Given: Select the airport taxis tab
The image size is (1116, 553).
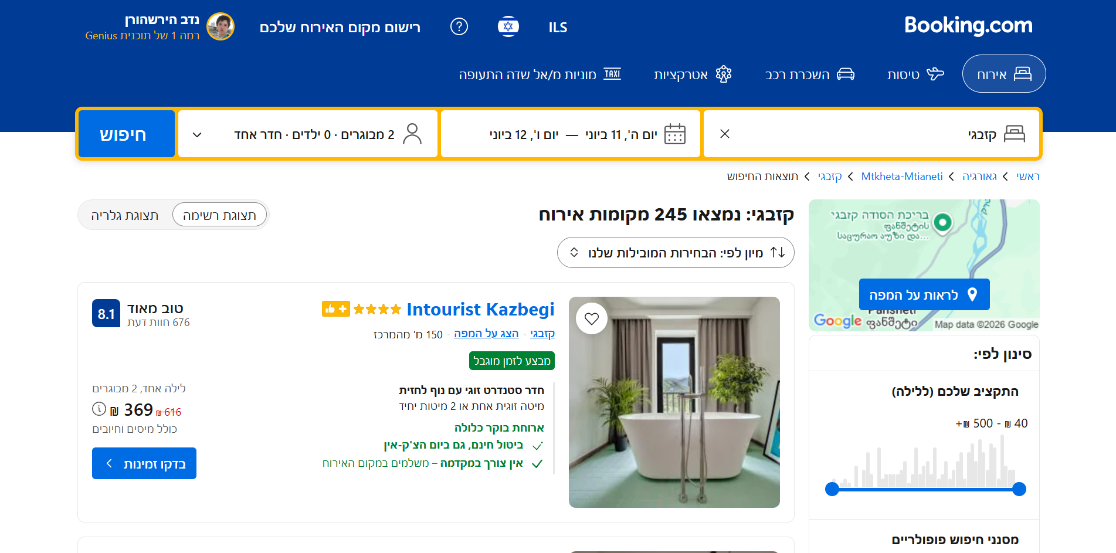Looking at the screenshot, I should tap(540, 74).
